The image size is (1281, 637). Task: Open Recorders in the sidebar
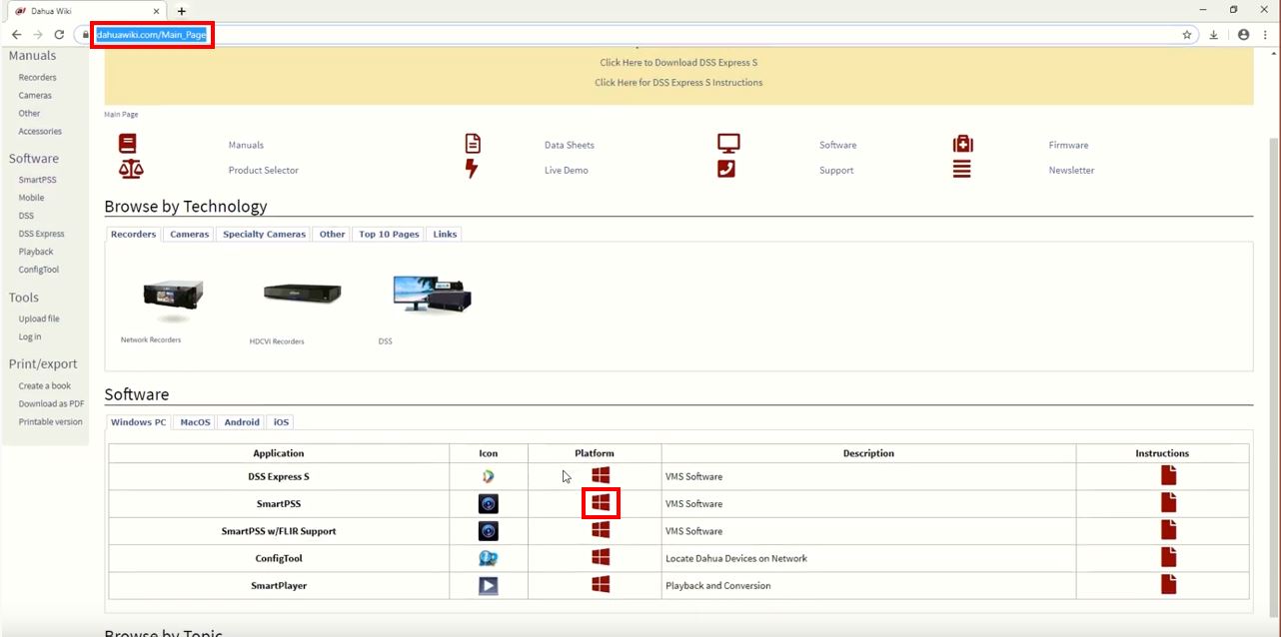click(38, 77)
